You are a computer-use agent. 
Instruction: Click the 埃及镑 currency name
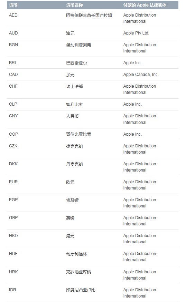tap(72, 200)
